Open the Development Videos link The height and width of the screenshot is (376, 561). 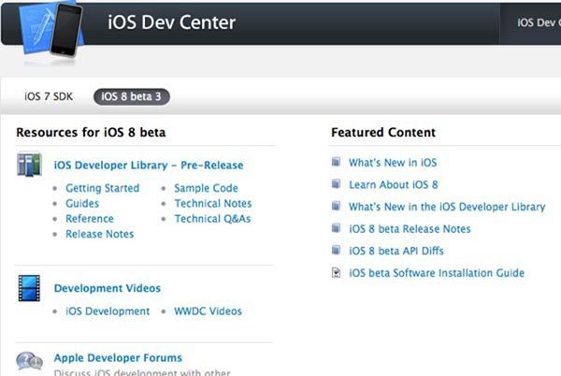click(x=108, y=288)
